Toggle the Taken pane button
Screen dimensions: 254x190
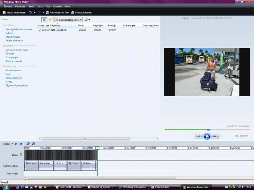tap(44, 20)
